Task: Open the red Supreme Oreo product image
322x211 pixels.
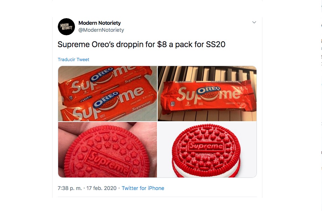Action: click(207, 150)
